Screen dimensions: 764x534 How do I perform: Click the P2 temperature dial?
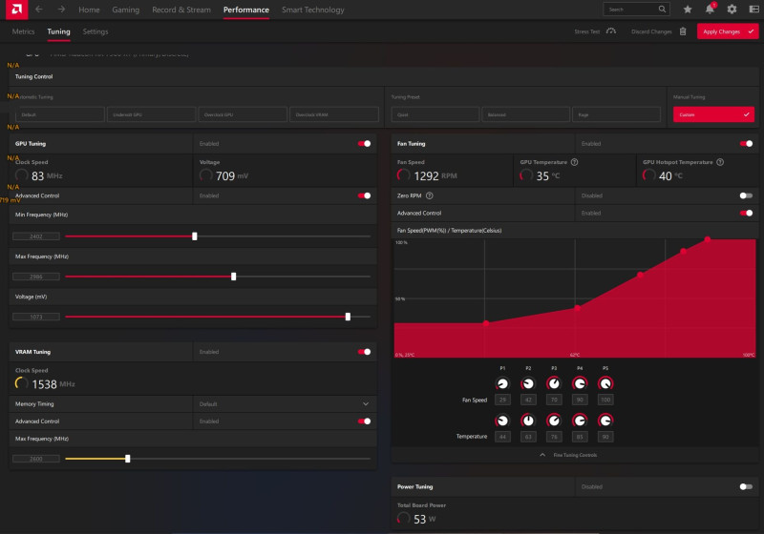tap(528, 421)
